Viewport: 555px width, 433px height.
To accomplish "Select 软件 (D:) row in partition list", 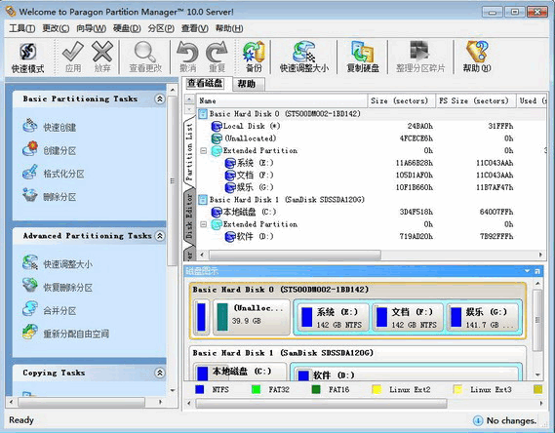I will 371,237.
